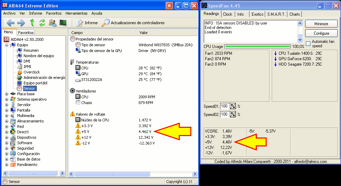Click the green up-level arrow icon

tap(32, 22)
